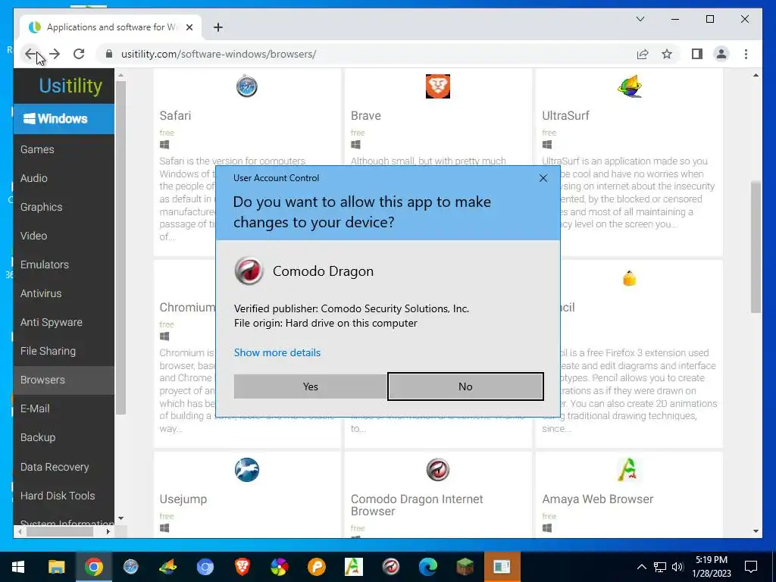Image resolution: width=776 pixels, height=582 pixels.
Task: Click Yes in the User Account Control dialog
Action: coord(310,386)
